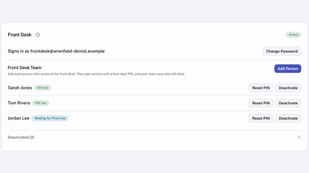309x173 pixels.
Task: Click the Deactivated (2) label
Action: [21, 137]
